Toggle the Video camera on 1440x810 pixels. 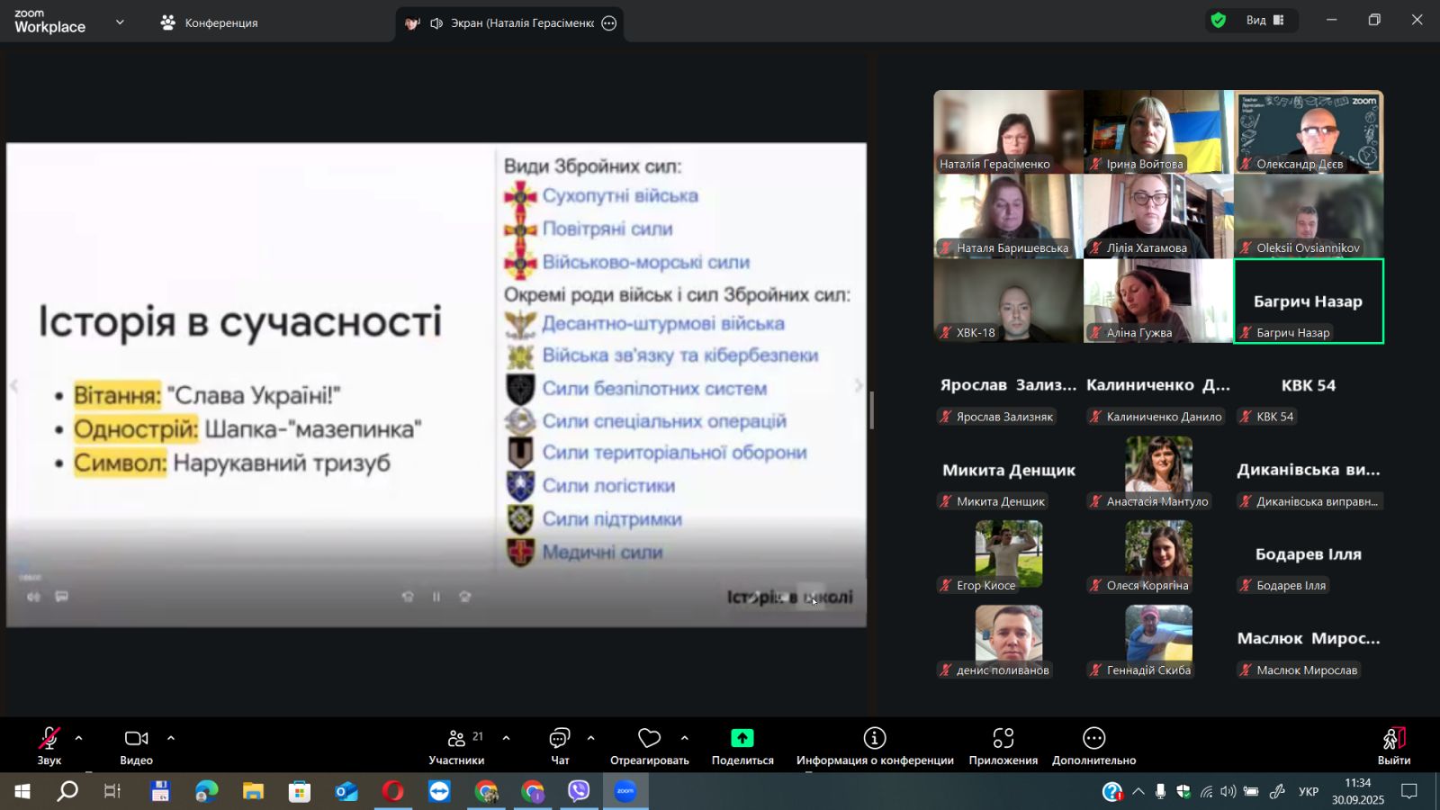[136, 739]
